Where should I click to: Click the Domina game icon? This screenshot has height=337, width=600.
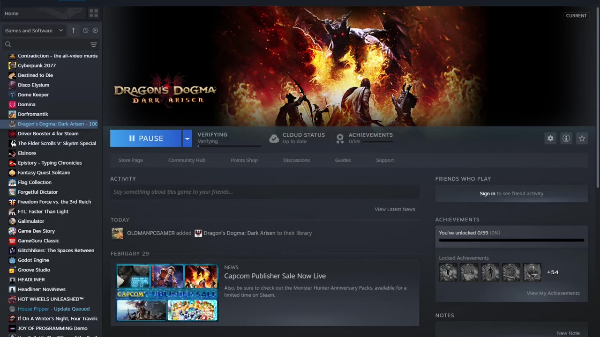pos(12,104)
